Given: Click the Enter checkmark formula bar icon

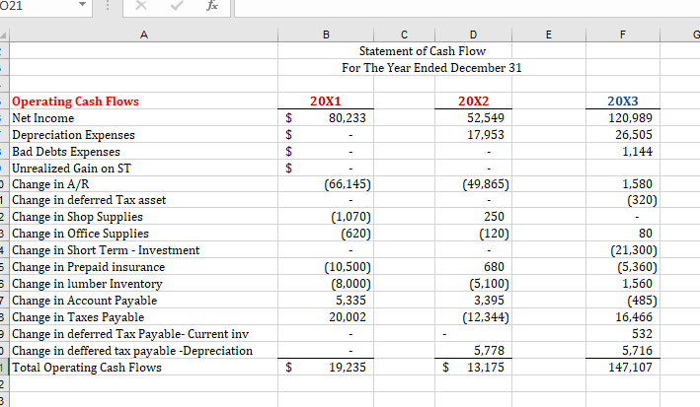Looking at the screenshot, I should 177,5.
